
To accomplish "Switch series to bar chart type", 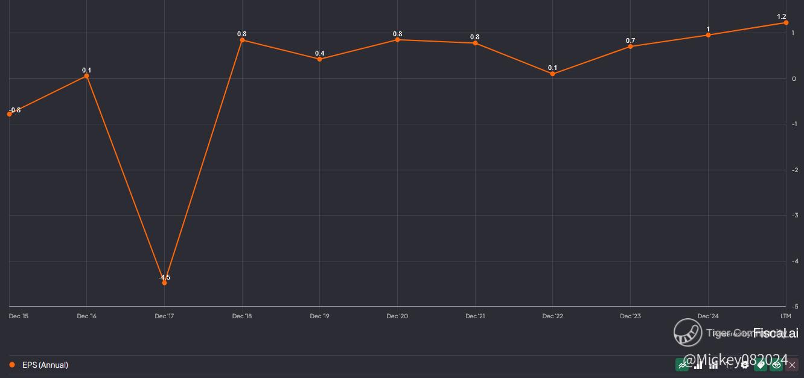I will click(x=698, y=365).
